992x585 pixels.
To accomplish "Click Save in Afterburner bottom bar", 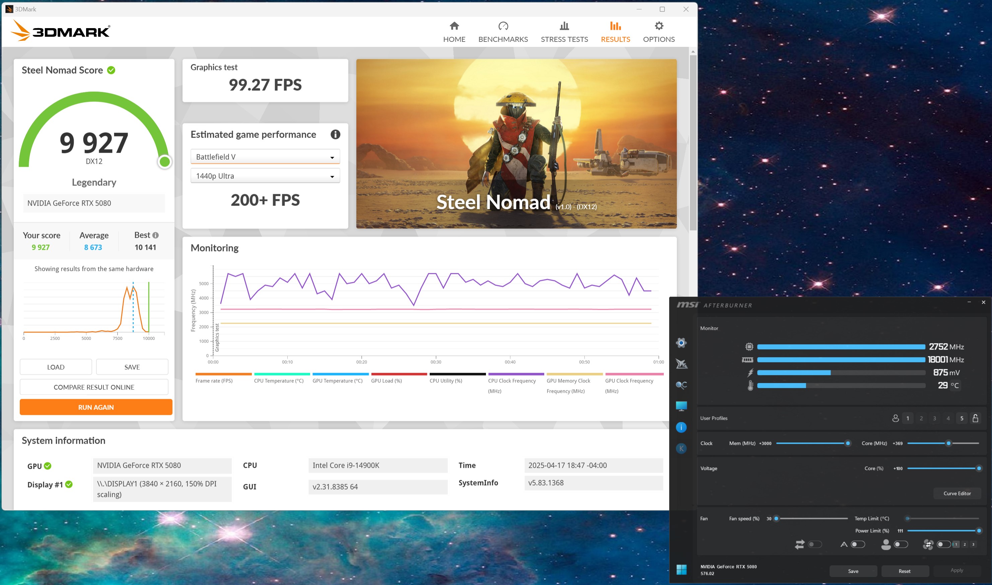I will (x=853, y=571).
